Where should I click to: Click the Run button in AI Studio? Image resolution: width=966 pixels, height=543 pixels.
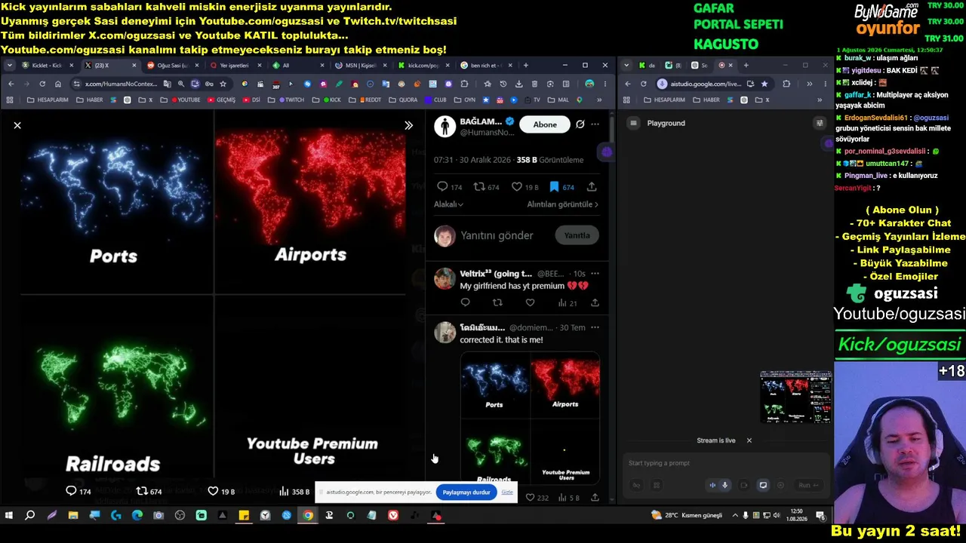(808, 486)
